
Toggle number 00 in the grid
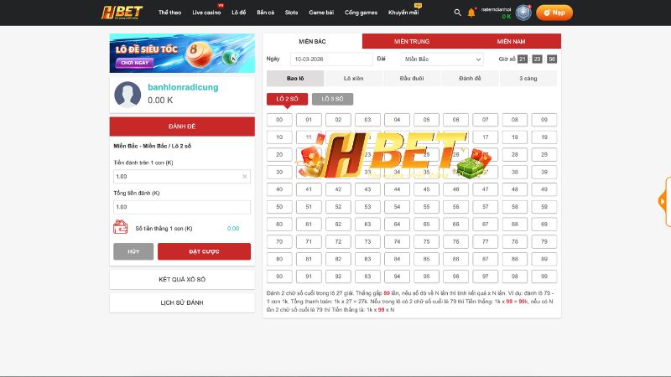279,120
